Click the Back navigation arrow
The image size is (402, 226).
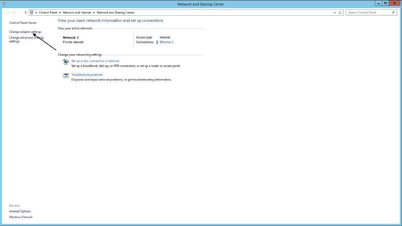pos(7,12)
